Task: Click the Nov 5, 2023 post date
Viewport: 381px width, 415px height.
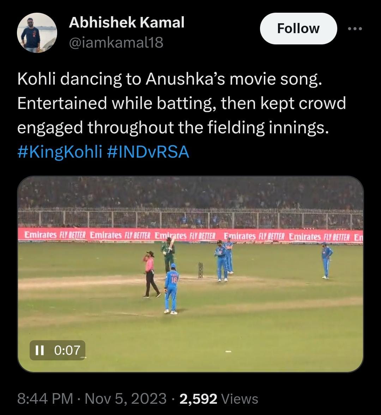Action: [126, 399]
